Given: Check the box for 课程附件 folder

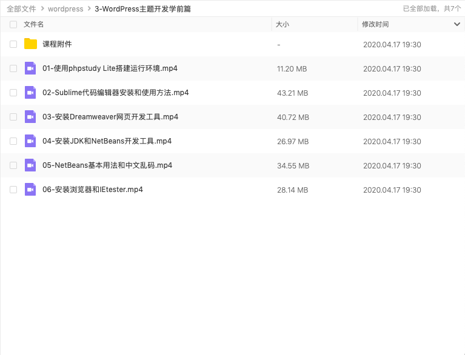Looking at the screenshot, I should point(13,44).
